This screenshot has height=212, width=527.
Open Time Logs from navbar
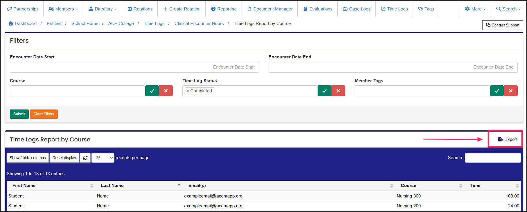pyautogui.click(x=394, y=9)
